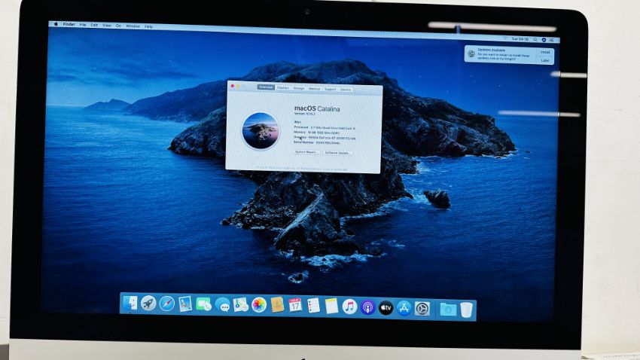
Task: Open the yellow Notes icon in Dock
Action: coord(331,306)
